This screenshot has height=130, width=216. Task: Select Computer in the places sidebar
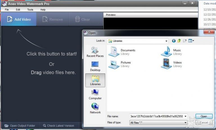point(95,95)
